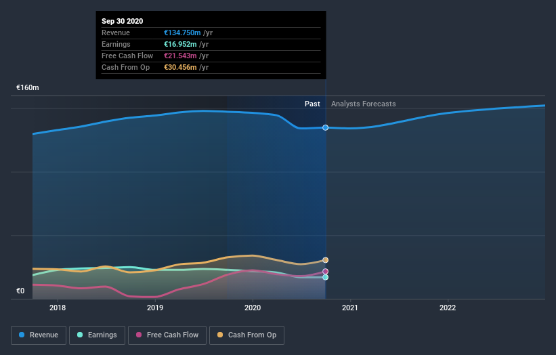Screen dimensions: 556x355
Task: Select the 2022 x-axis label
Action: (x=448, y=308)
